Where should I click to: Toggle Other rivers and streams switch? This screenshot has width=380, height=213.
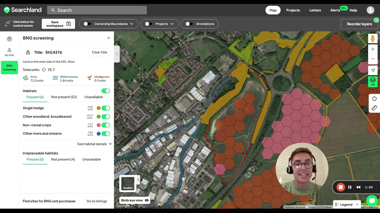pos(106,134)
